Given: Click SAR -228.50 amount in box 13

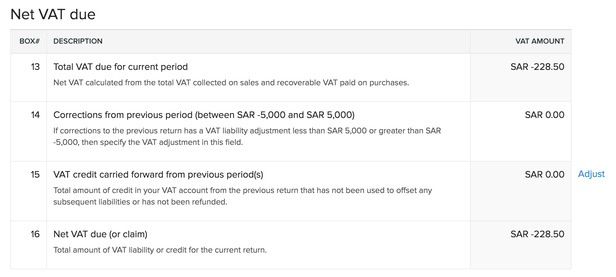Looking at the screenshot, I should tap(537, 67).
